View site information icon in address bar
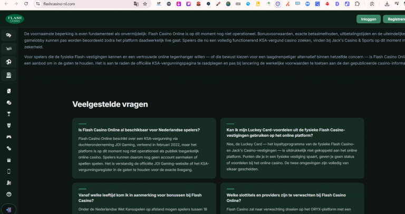Viewport: 405px width, 214px height. (x=38, y=4)
